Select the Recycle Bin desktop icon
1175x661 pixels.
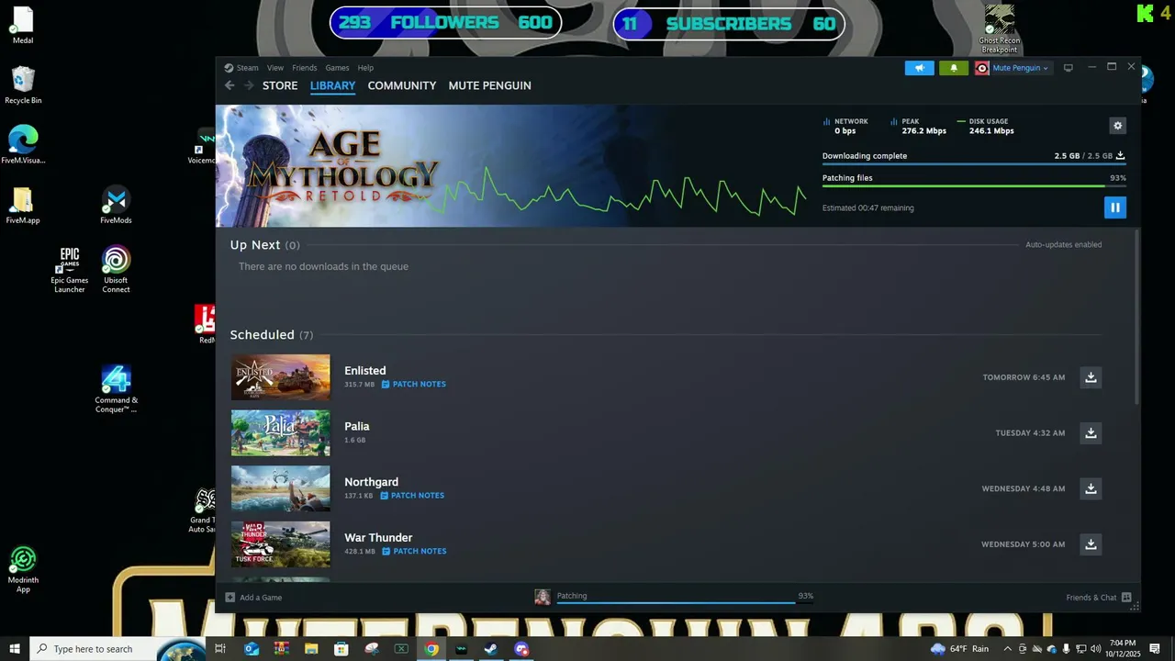point(23,85)
